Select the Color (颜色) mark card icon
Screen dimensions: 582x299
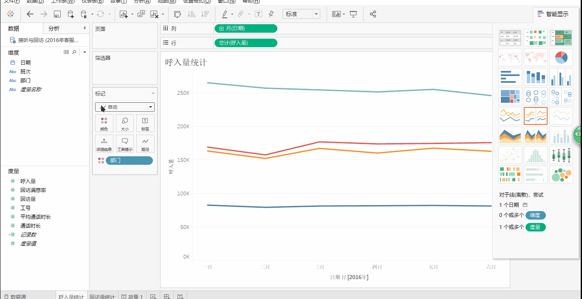[104, 123]
